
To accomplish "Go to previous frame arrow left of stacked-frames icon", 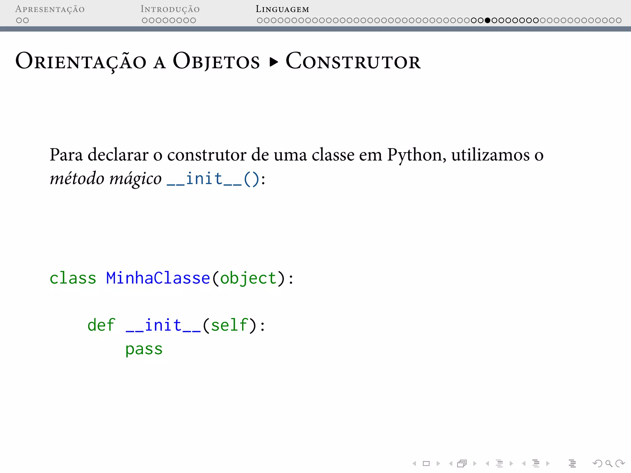I will click(451, 463).
